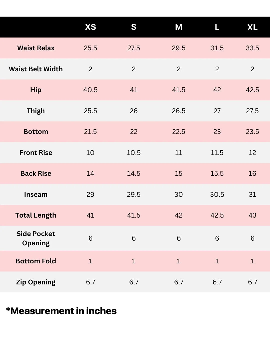Image resolution: width=270 pixels, height=338 pixels.
Task: Click the Total Length row label
Action: click(x=36, y=215)
